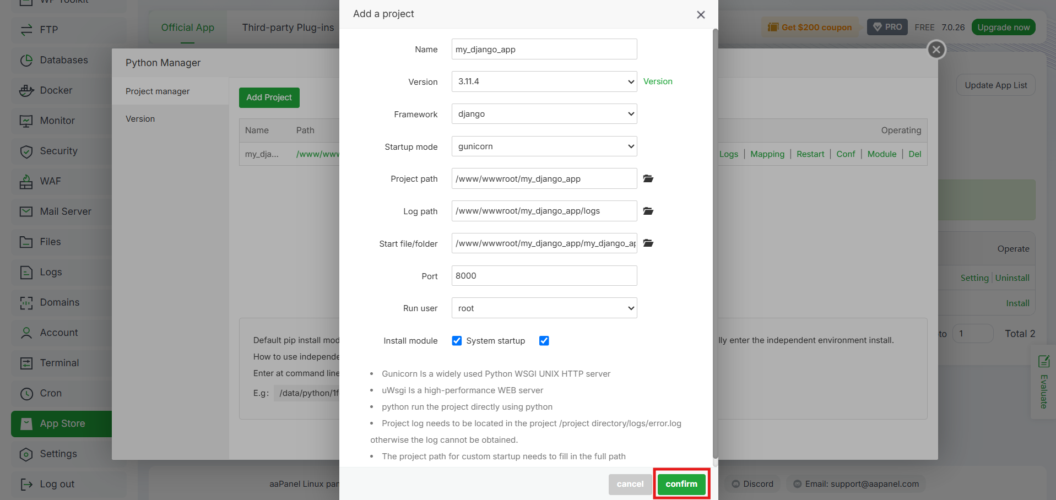Click the /www/www project path link
The width and height of the screenshot is (1056, 500).
318,154
